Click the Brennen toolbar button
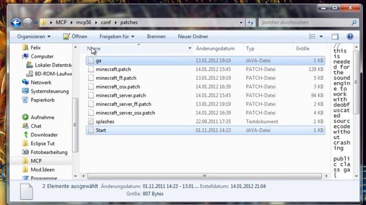Viewport: 366px width, 205px height. point(156,36)
